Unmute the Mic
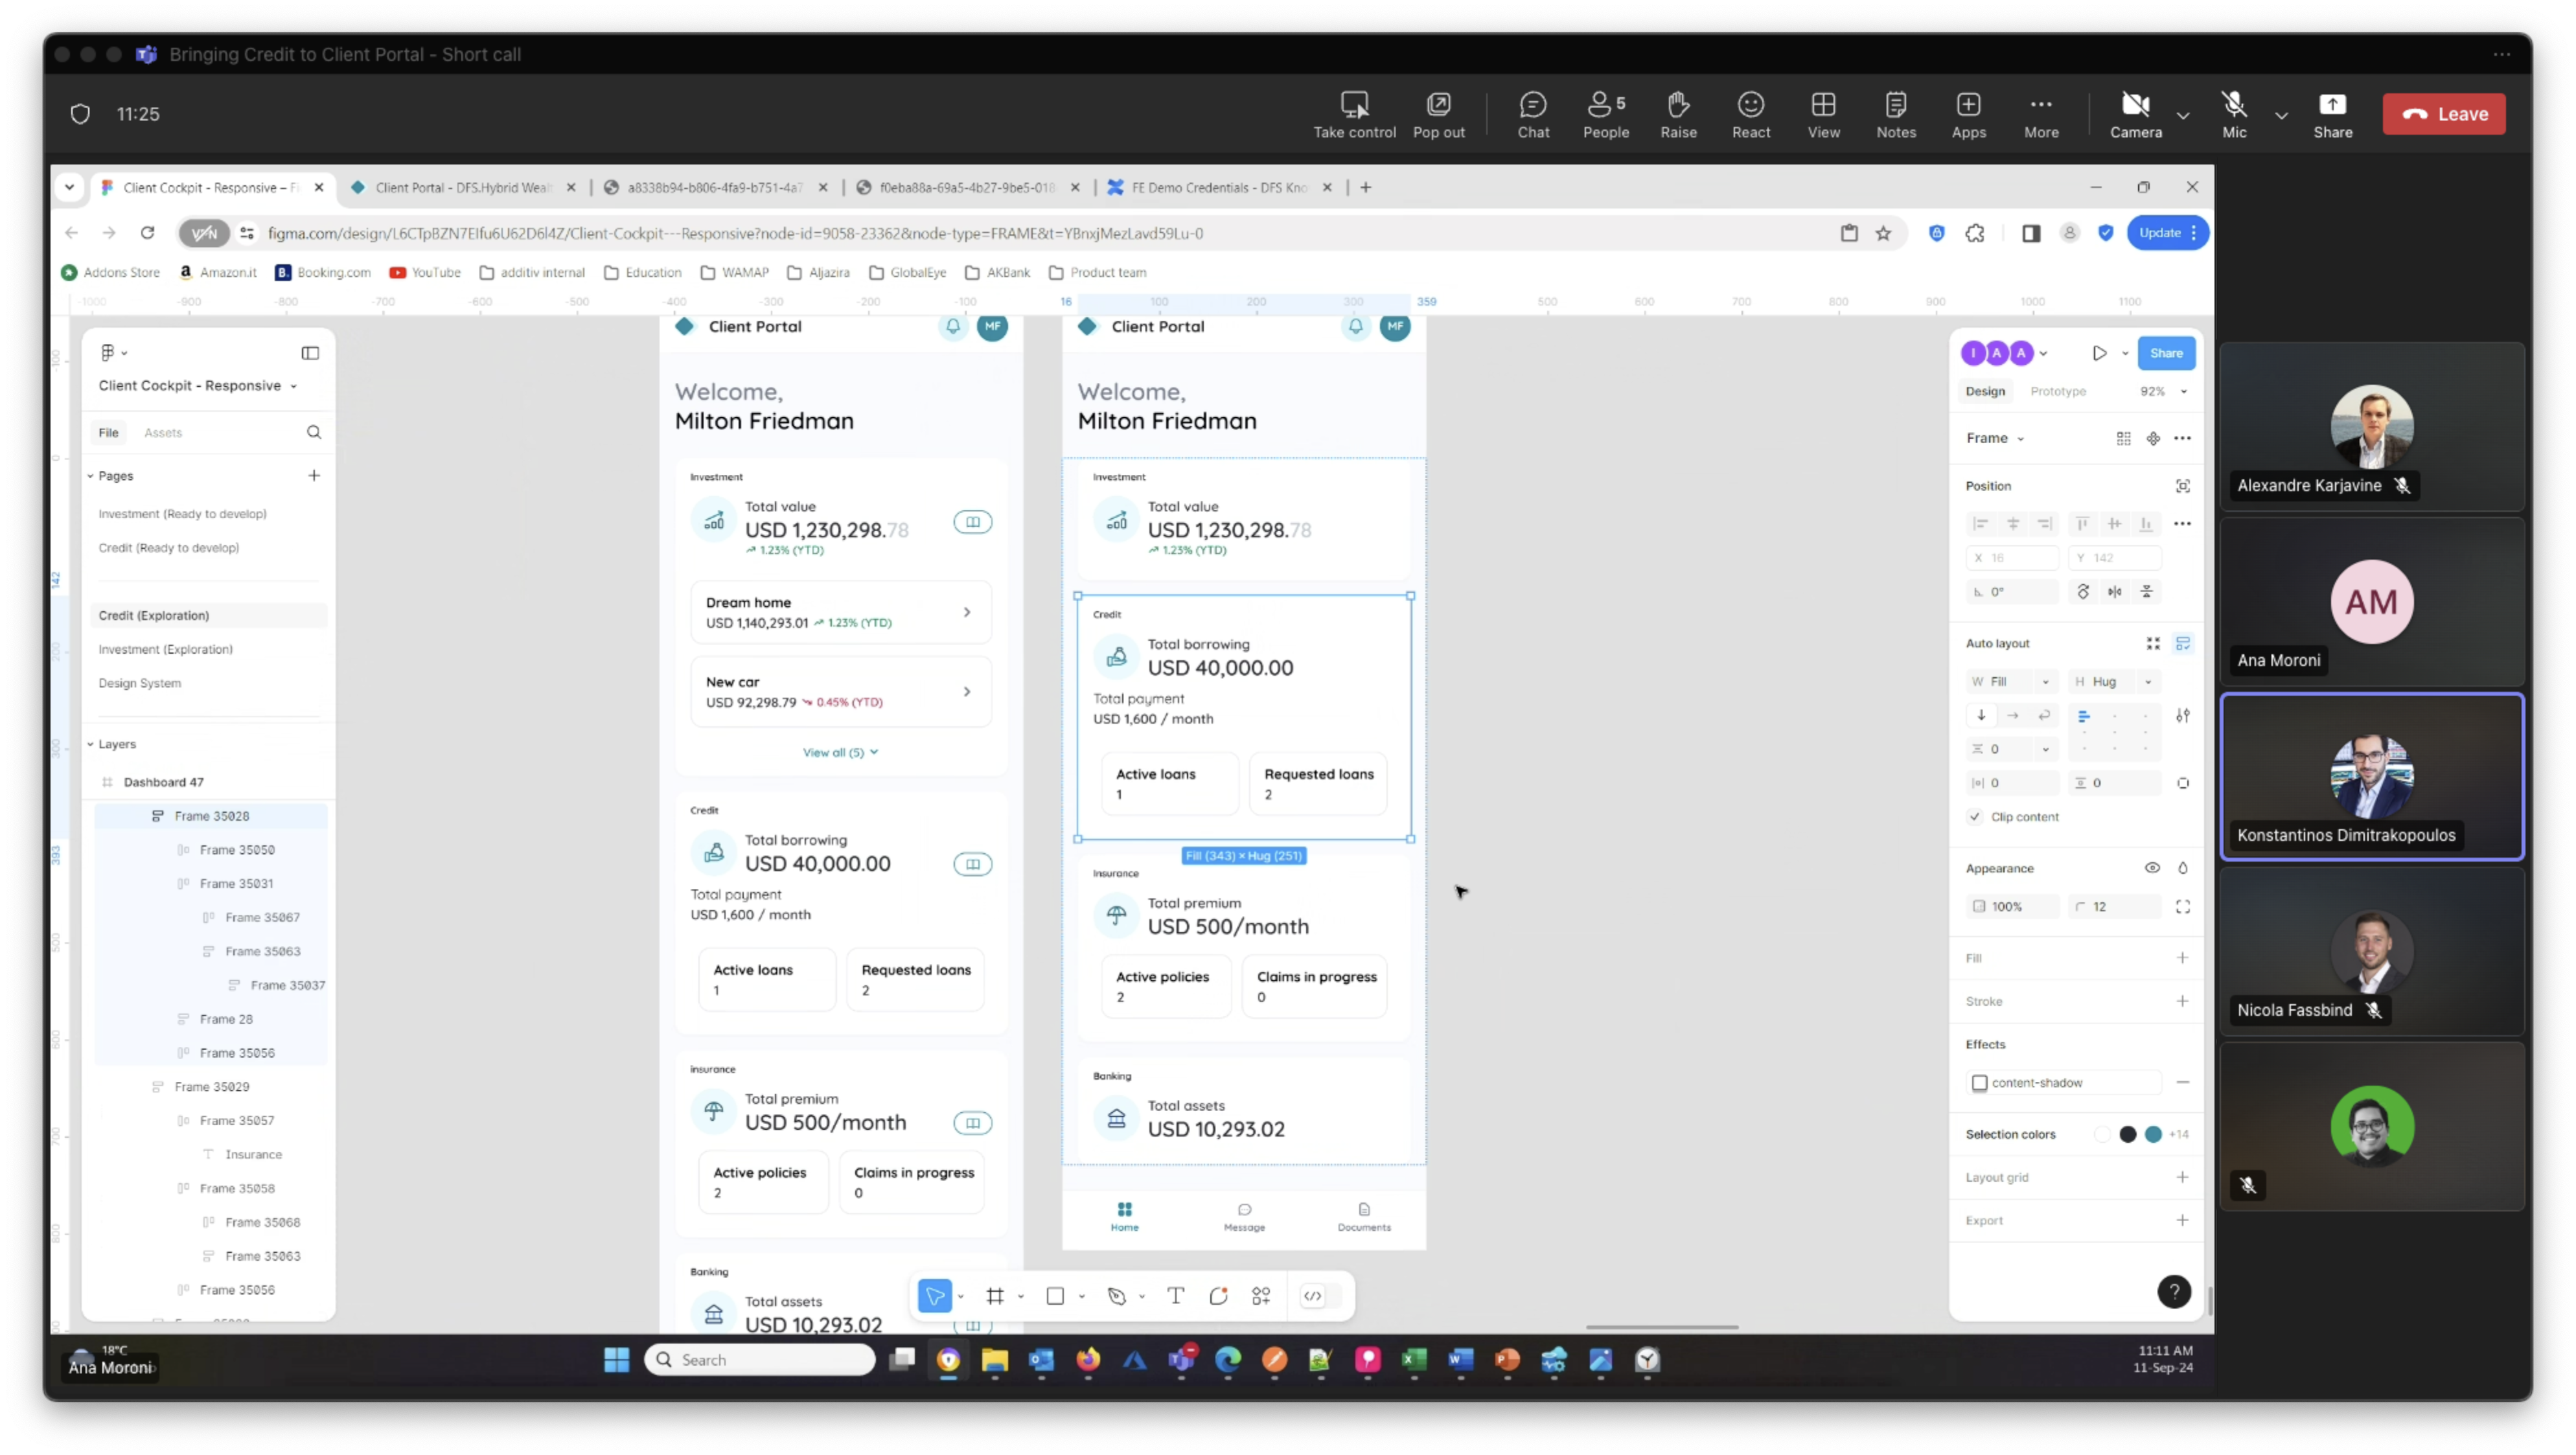The image size is (2576, 1455). [x=2234, y=114]
